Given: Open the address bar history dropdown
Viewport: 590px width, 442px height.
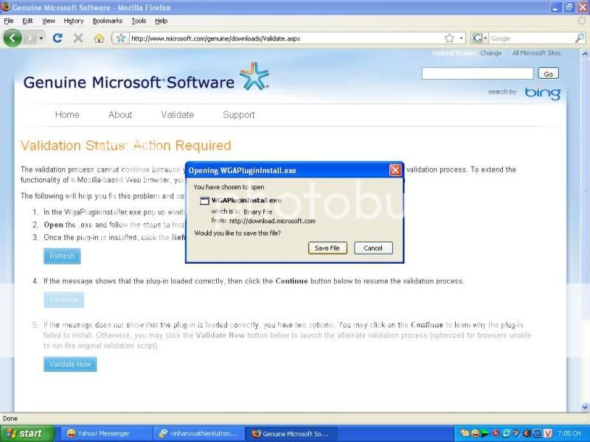Looking at the screenshot, I should (x=461, y=38).
